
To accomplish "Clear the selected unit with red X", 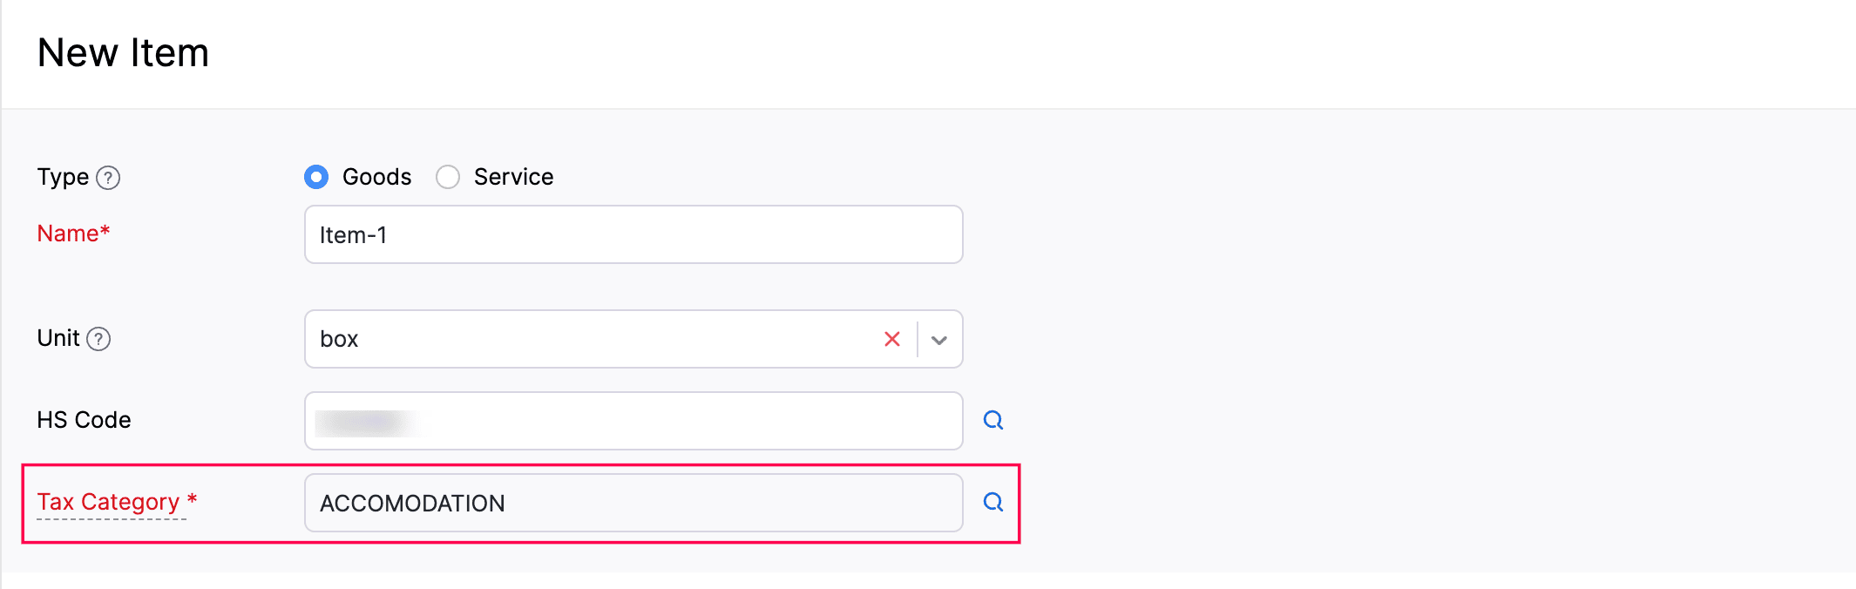I will [x=891, y=339].
